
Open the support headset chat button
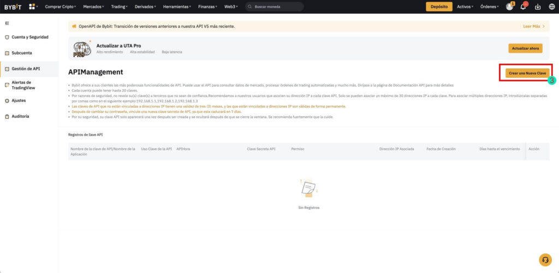click(545, 259)
